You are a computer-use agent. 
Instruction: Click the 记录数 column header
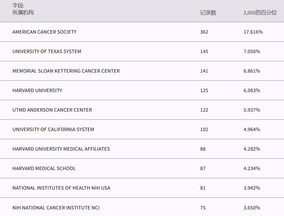tap(208, 13)
